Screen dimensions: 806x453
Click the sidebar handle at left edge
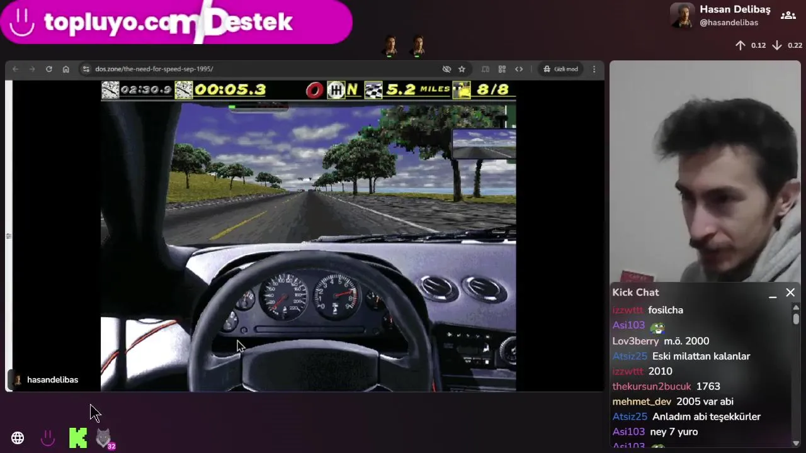[x=8, y=236]
